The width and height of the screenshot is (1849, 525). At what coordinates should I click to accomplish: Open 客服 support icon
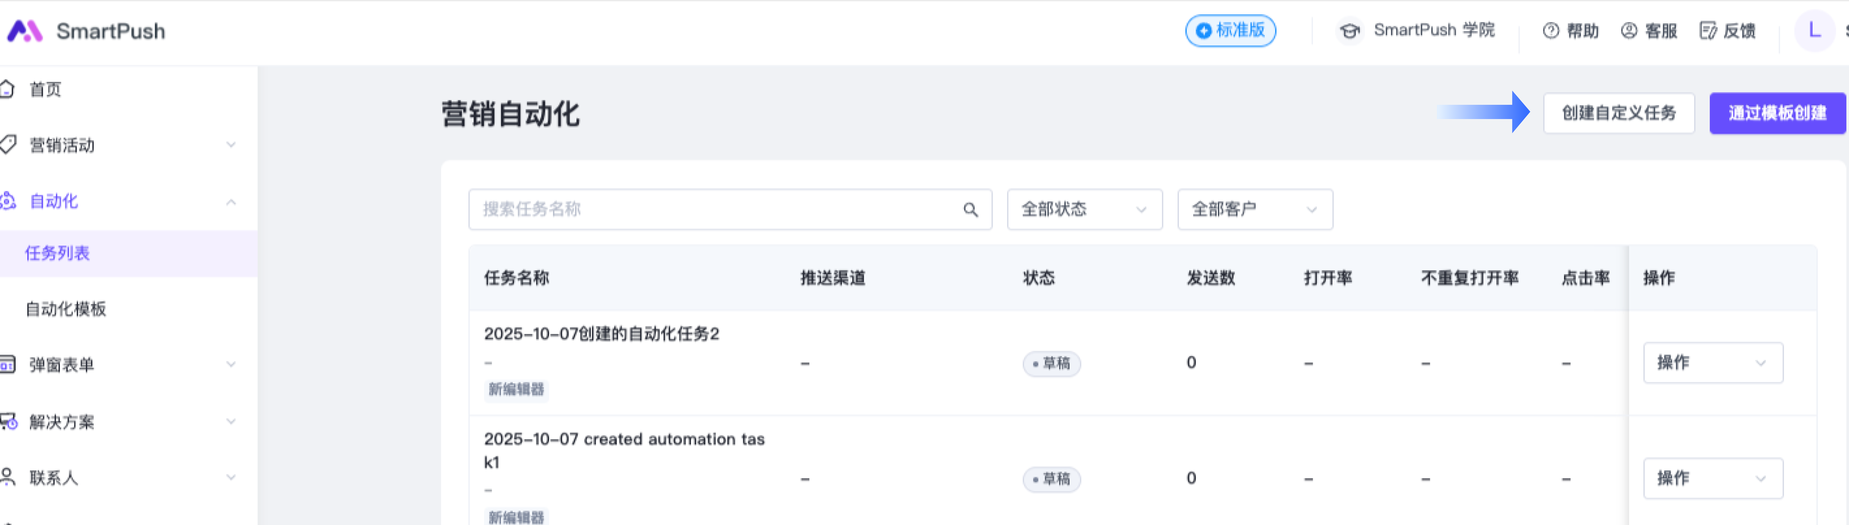[x=1629, y=31]
